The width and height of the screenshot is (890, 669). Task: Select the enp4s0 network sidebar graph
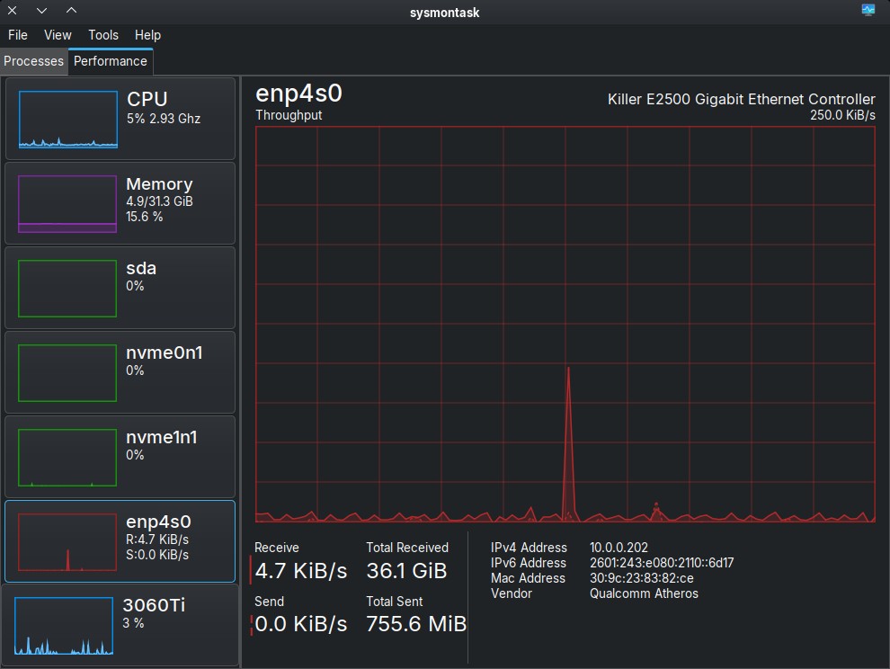(68, 541)
